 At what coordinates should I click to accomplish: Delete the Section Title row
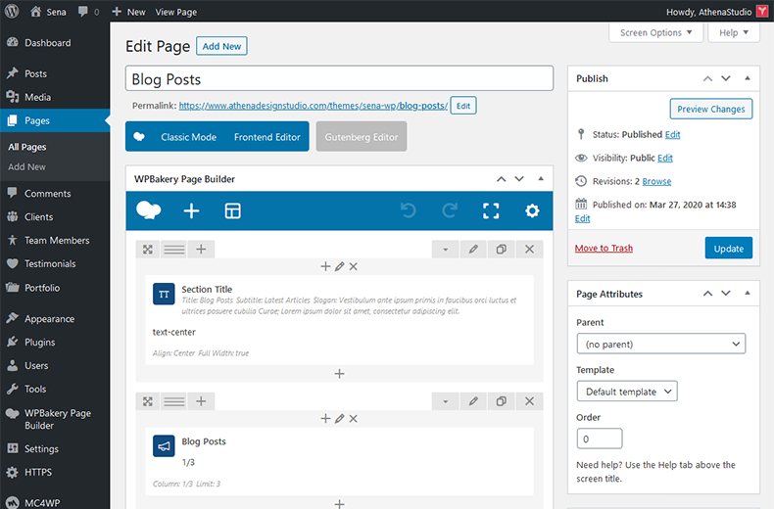[x=529, y=250]
